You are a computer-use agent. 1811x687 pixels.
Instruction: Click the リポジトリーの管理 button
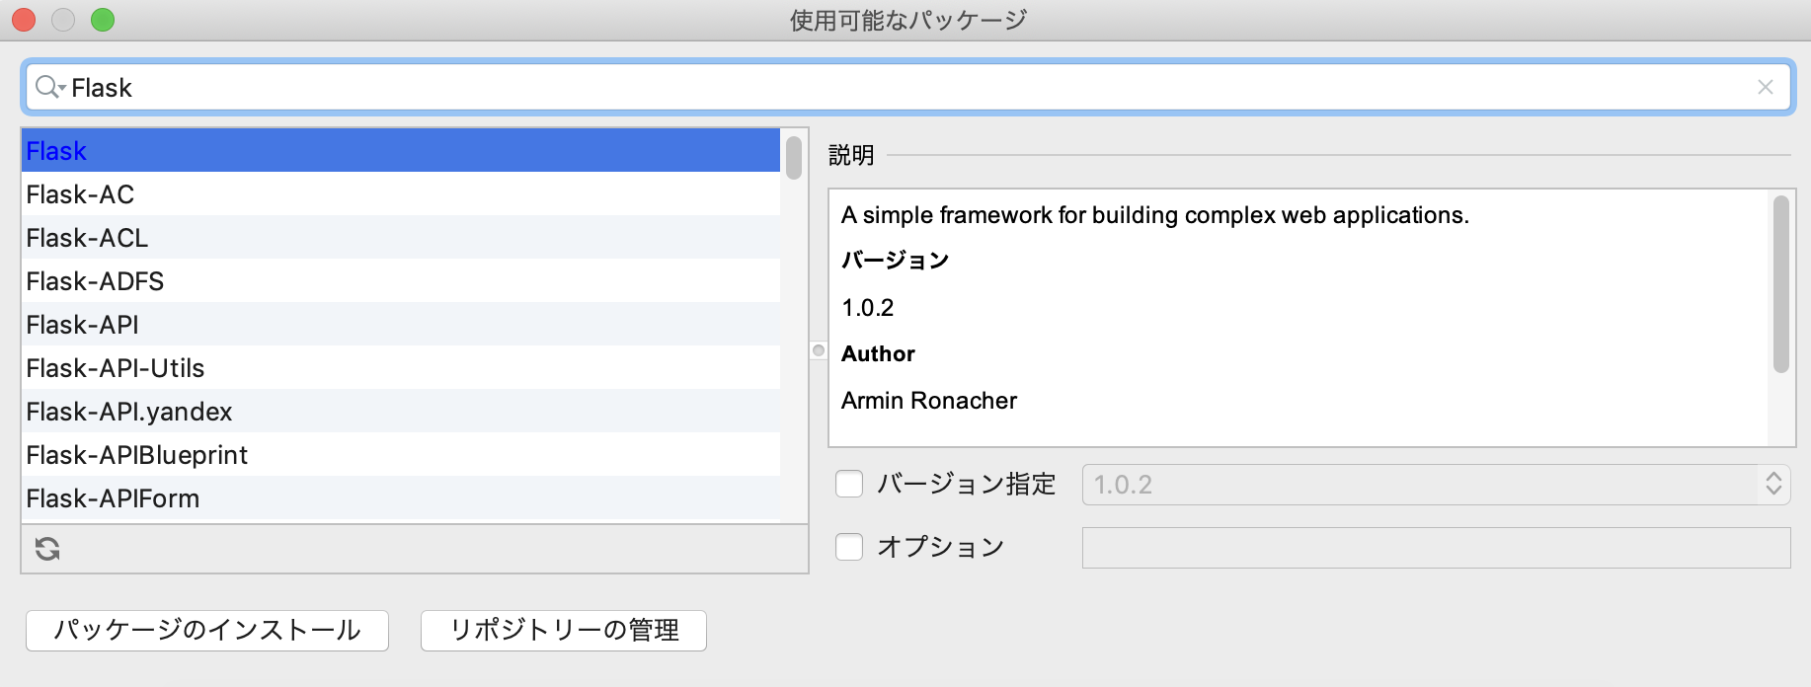pos(564,630)
